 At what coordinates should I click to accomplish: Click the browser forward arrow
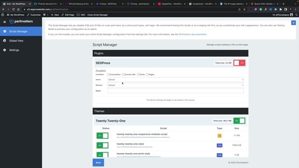pos(8,9)
